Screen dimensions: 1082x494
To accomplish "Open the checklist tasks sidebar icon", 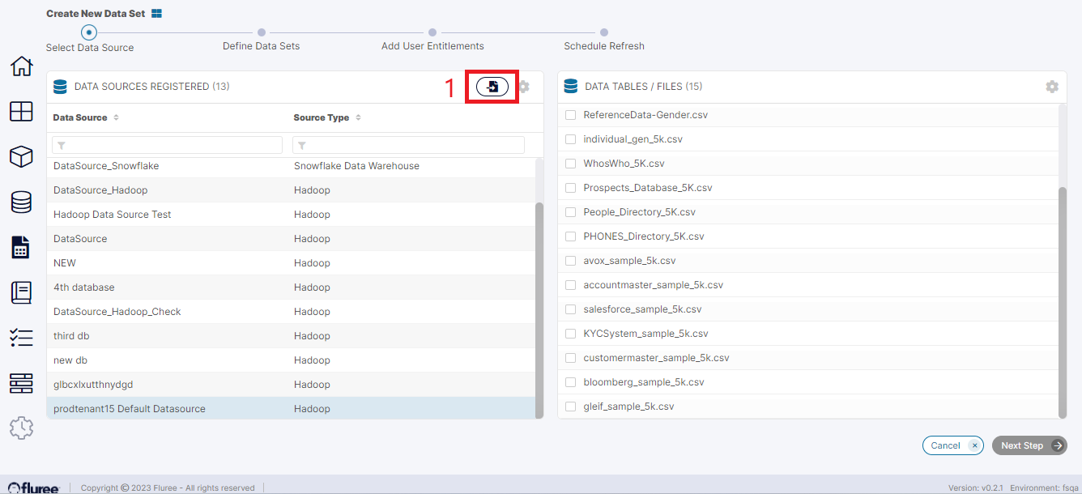I will click(x=21, y=338).
